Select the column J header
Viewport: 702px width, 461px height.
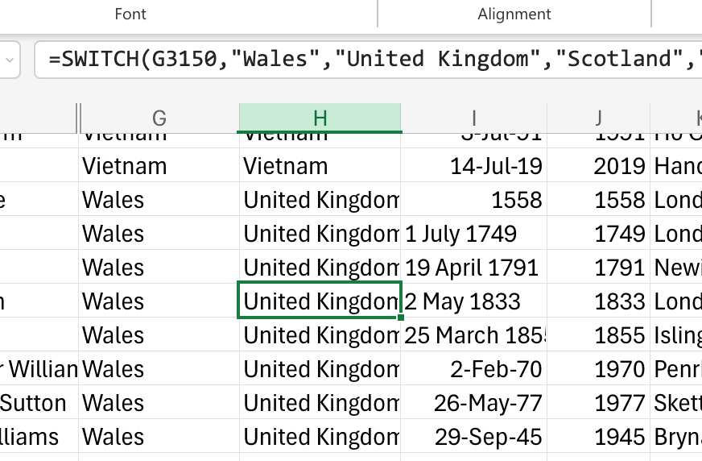click(598, 118)
